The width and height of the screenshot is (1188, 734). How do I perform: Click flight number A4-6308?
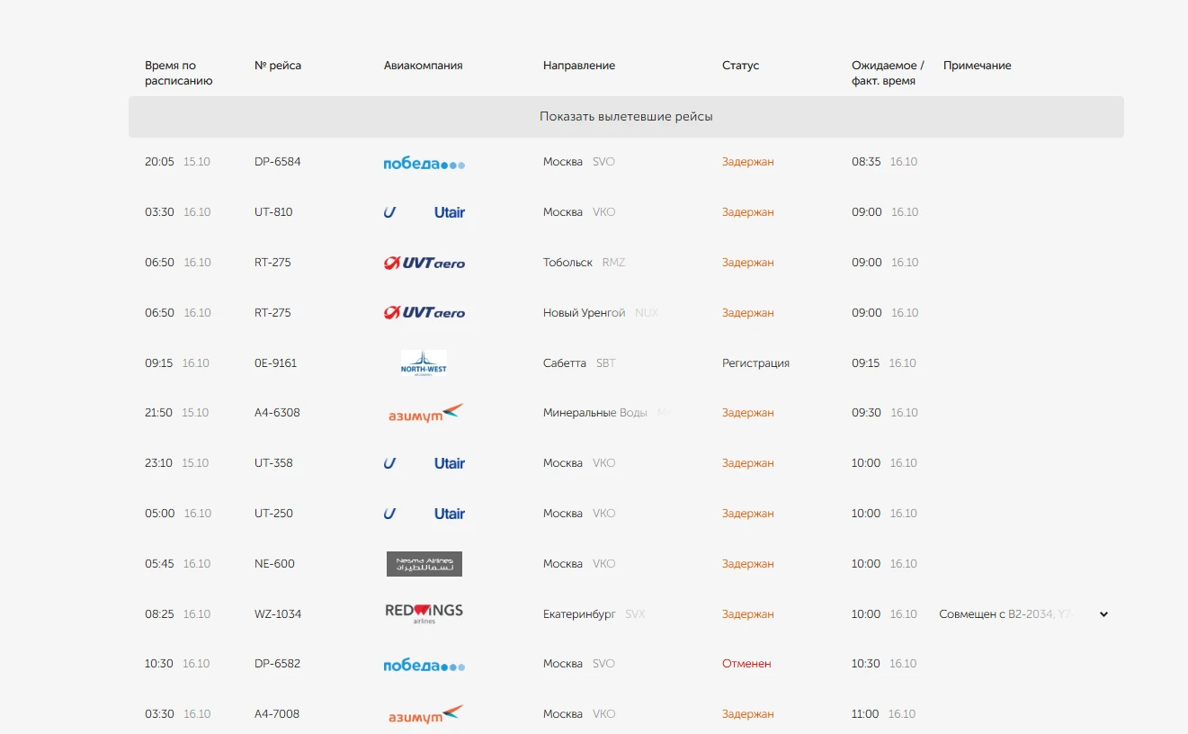click(277, 413)
